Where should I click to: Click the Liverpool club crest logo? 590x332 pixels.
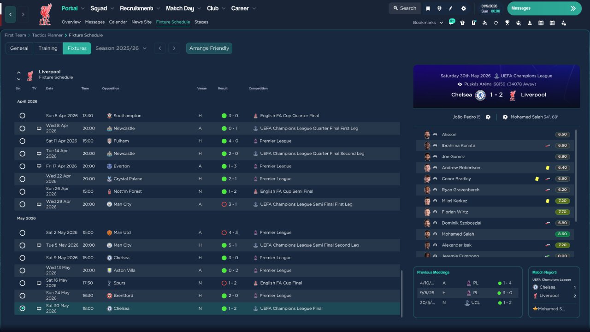click(x=45, y=14)
